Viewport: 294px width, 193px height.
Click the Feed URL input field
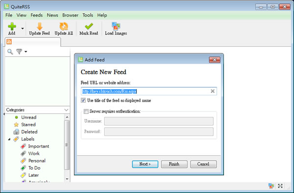tap(149, 91)
